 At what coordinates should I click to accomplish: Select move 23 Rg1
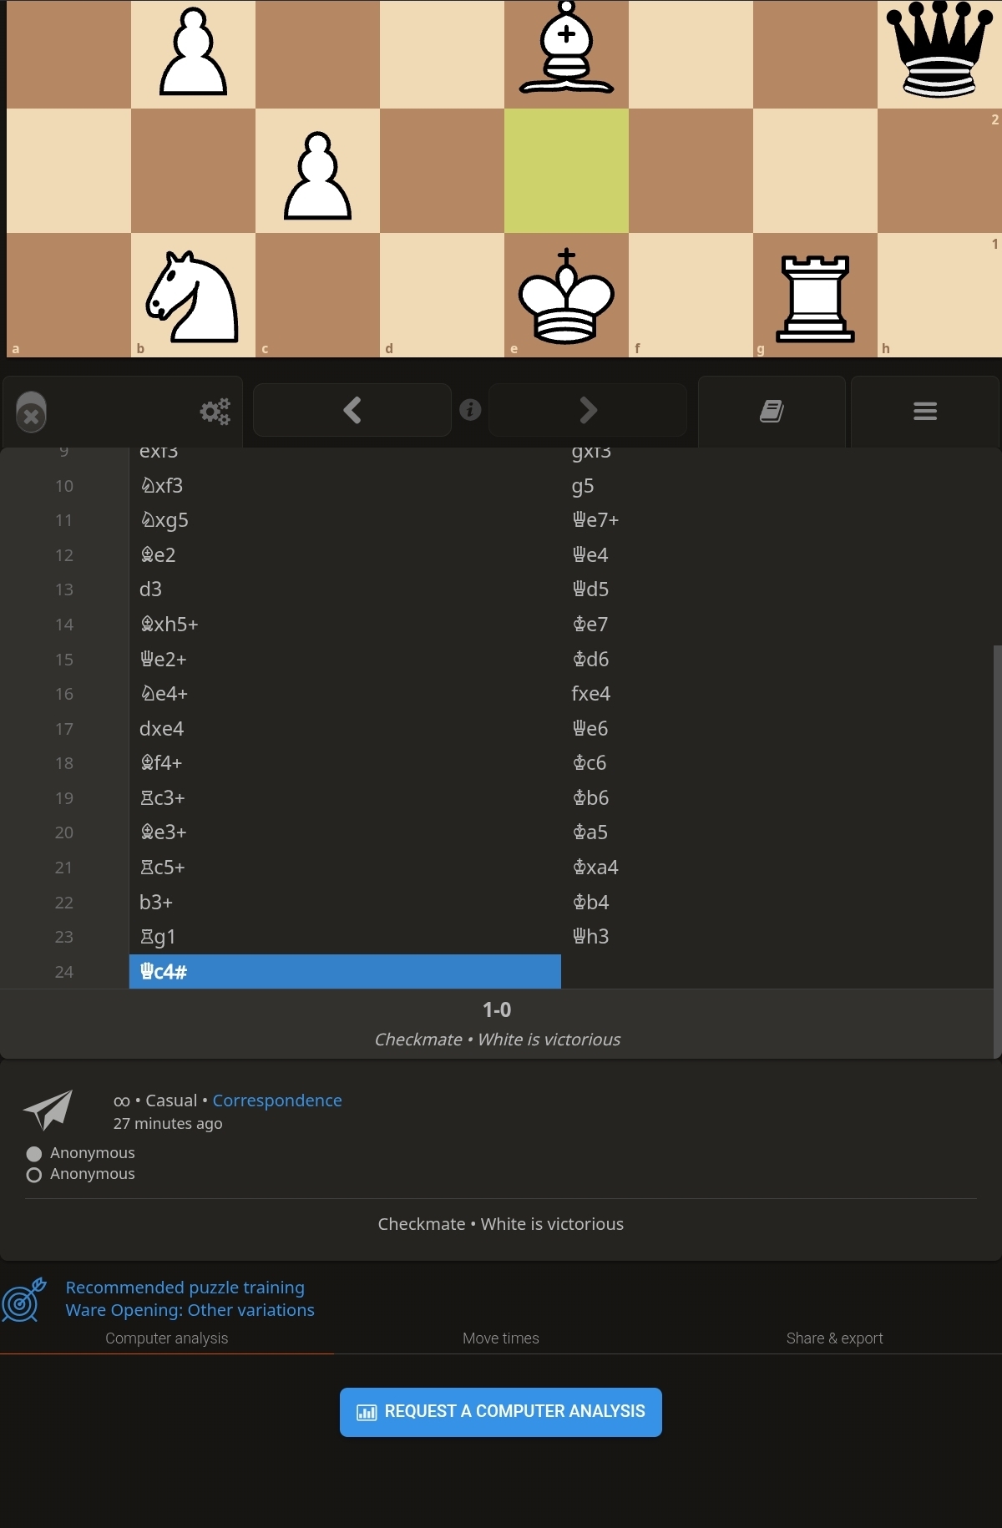pyautogui.click(x=345, y=937)
